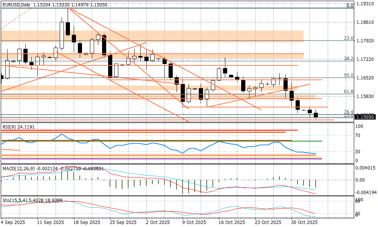Click the 0.0 Fibonacci label at top
Viewport: 378px width, 227px height.
point(350,6)
